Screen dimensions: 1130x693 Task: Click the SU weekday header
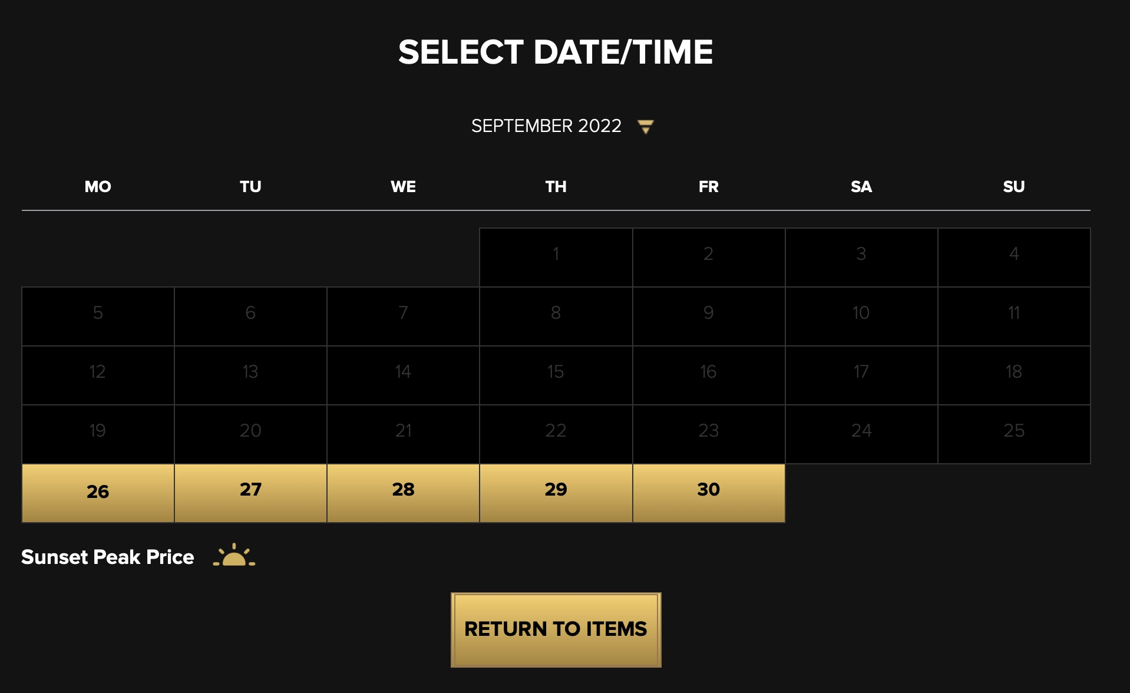1013,187
